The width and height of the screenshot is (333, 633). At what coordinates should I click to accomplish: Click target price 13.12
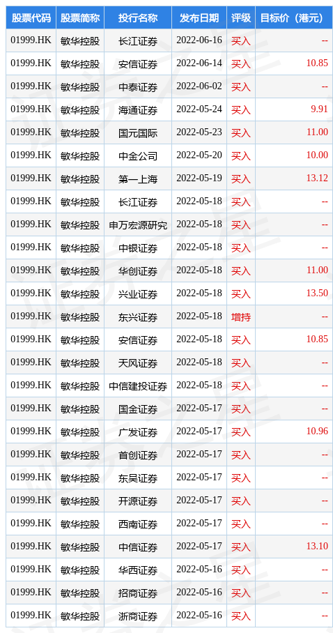pos(317,178)
